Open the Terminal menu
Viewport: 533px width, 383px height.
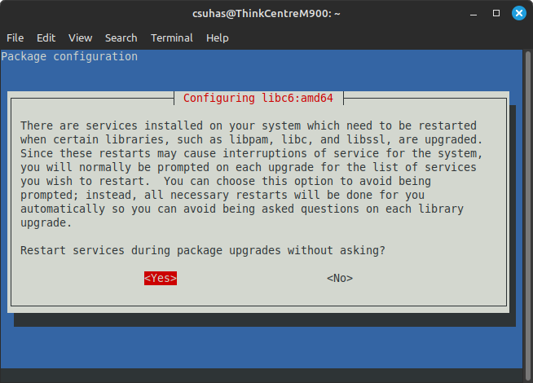pos(172,37)
